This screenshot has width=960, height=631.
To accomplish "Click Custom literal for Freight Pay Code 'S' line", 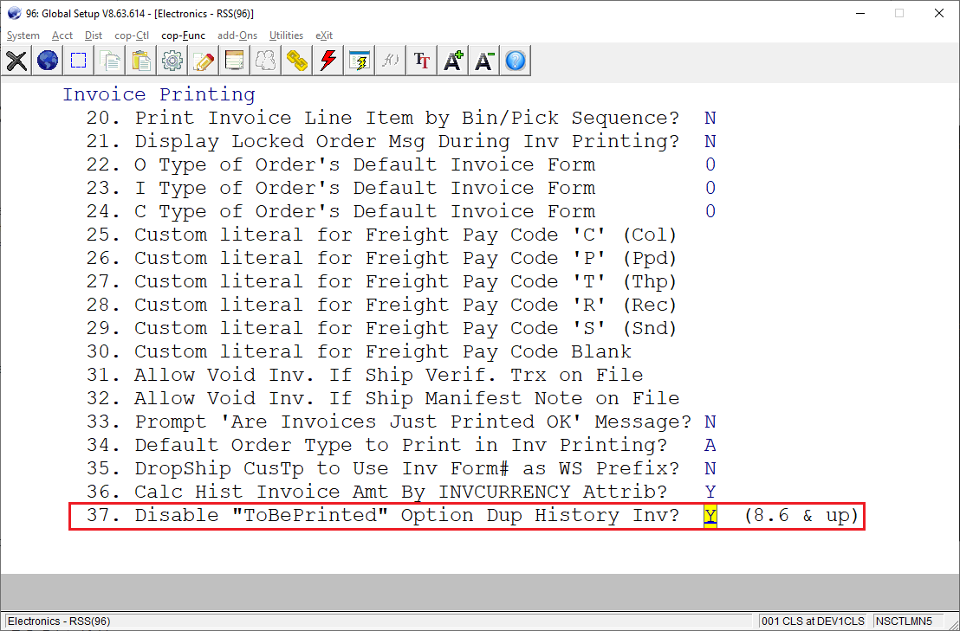I will [405, 328].
